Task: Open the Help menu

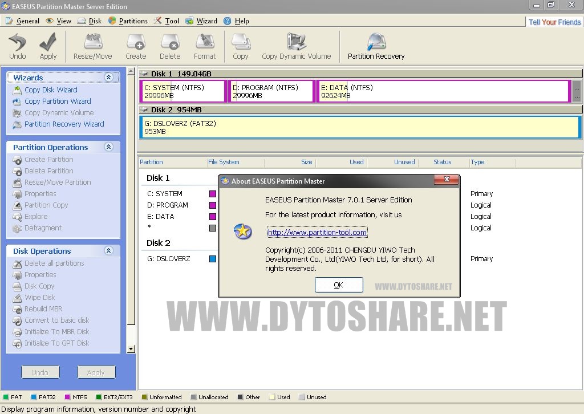Action: point(237,21)
